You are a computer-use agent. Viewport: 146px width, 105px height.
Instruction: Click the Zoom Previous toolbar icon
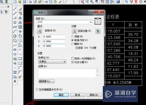(x=96, y=2)
